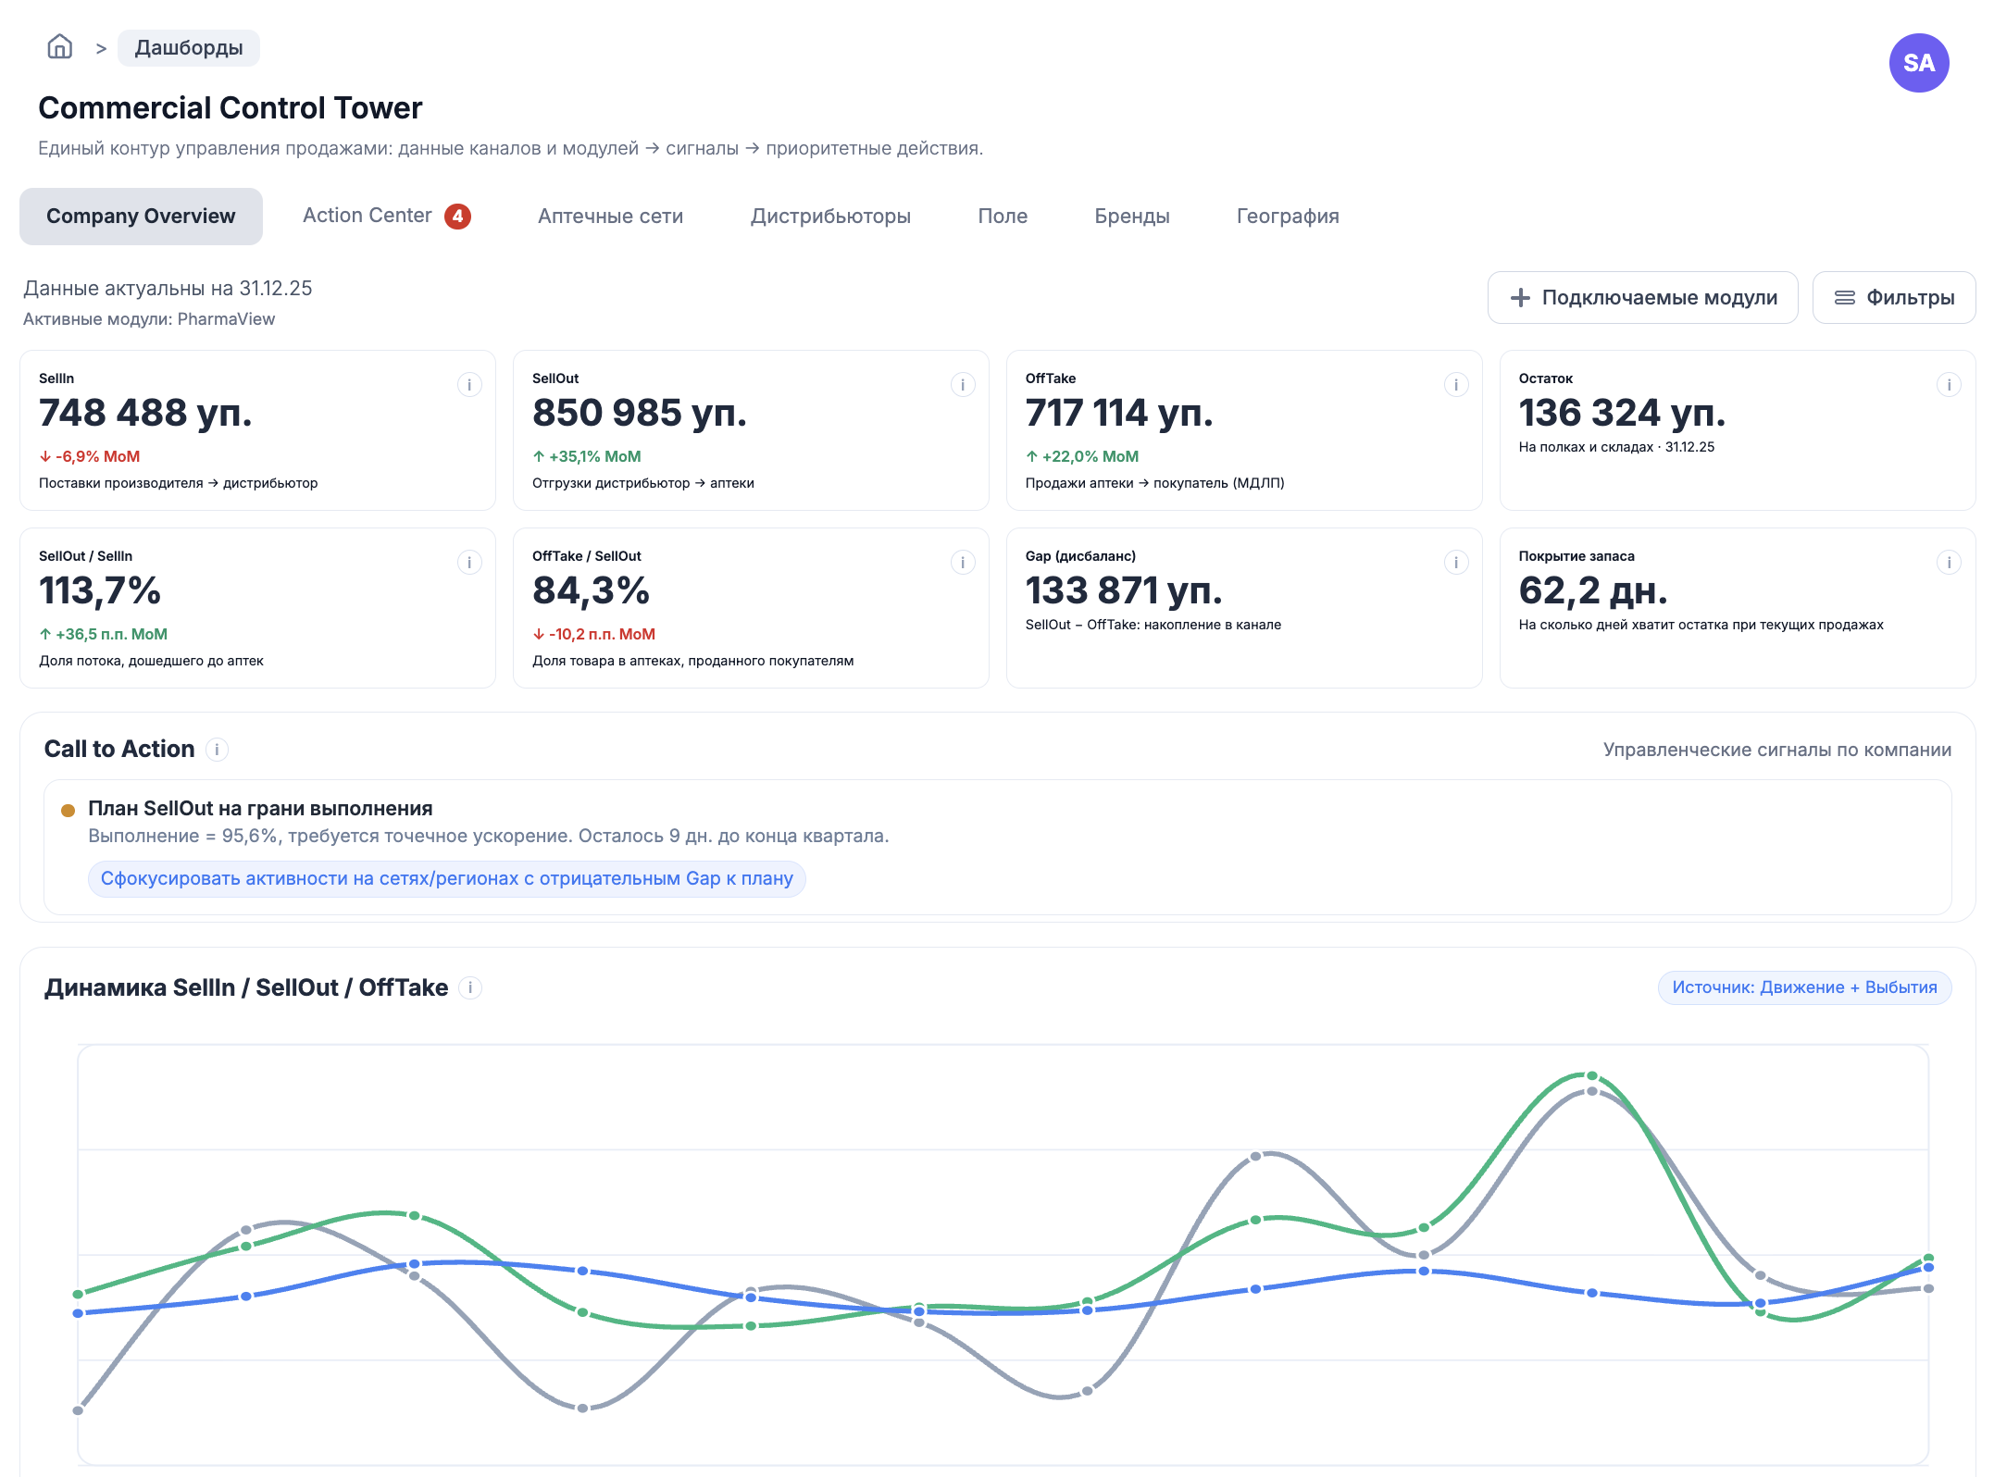Viewport: 1994px width, 1477px height.
Task: Open info icon on SellOut card
Action: (x=963, y=385)
